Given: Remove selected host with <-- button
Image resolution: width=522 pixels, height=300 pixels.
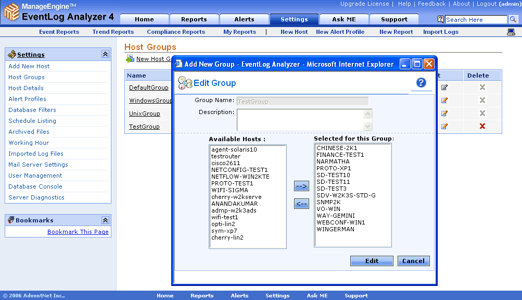Looking at the screenshot, I should 301,204.
